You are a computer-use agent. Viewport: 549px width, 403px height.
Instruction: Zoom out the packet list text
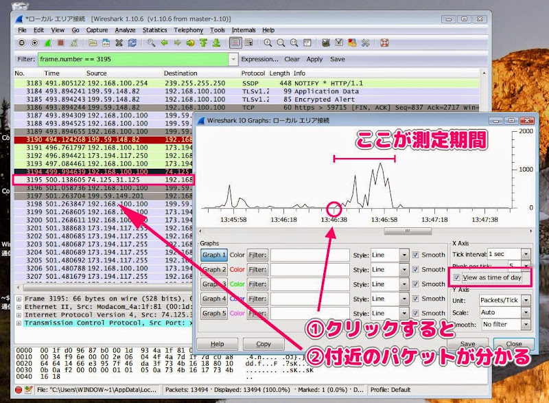[281, 43]
